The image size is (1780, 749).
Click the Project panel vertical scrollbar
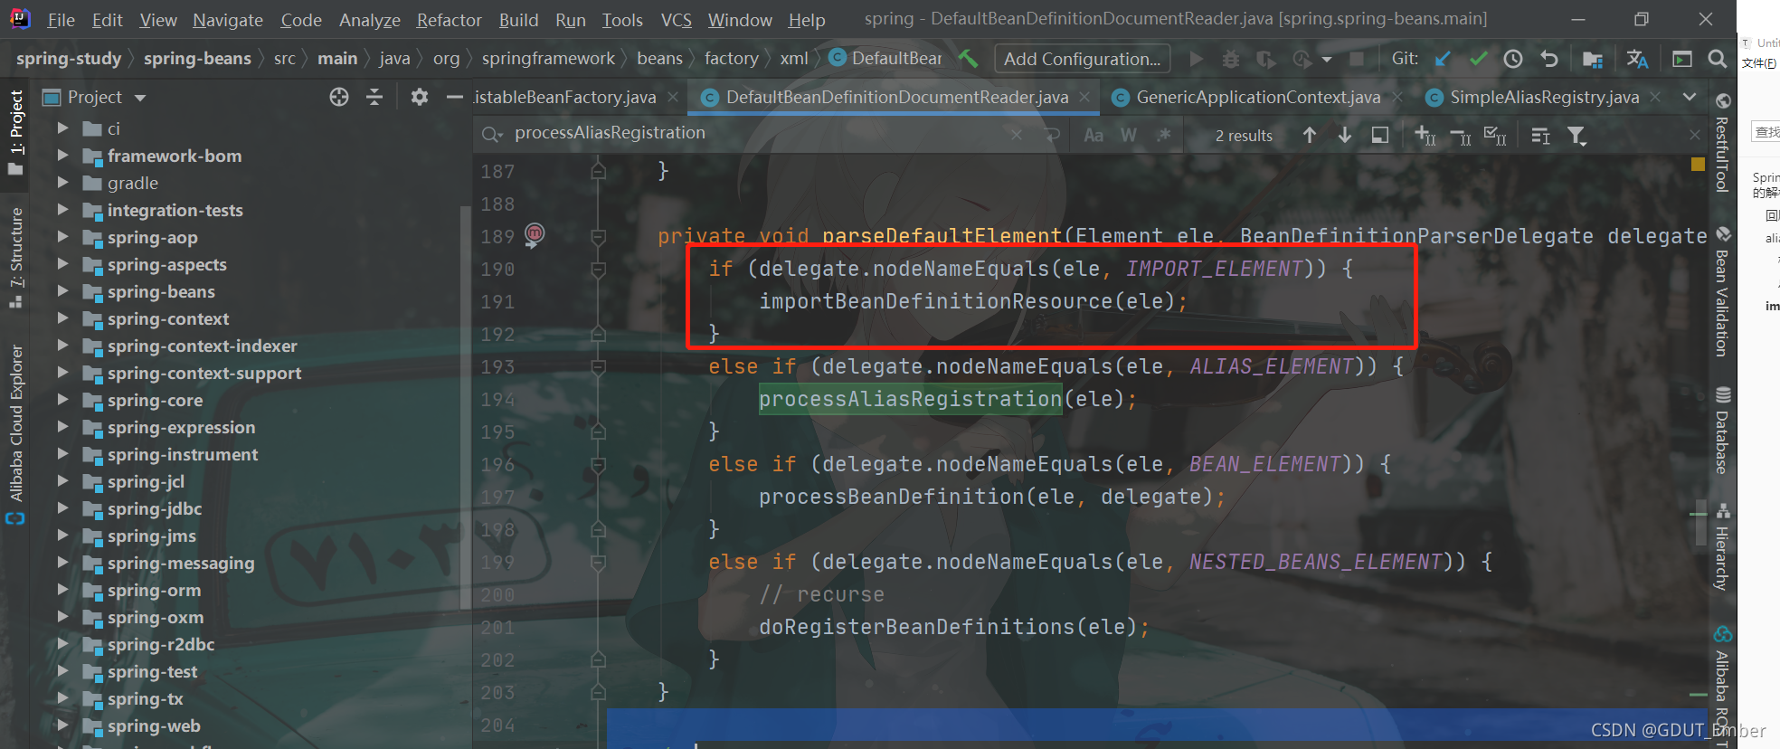(x=465, y=407)
